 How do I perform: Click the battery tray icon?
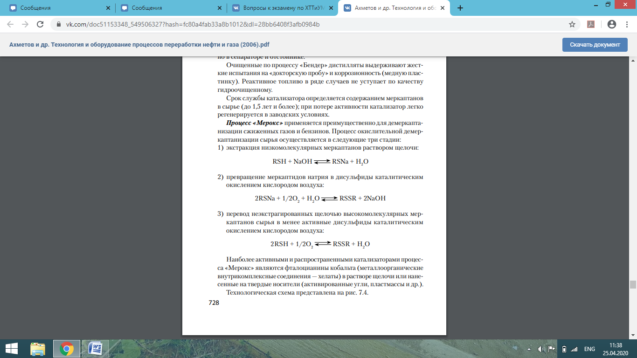click(x=563, y=349)
